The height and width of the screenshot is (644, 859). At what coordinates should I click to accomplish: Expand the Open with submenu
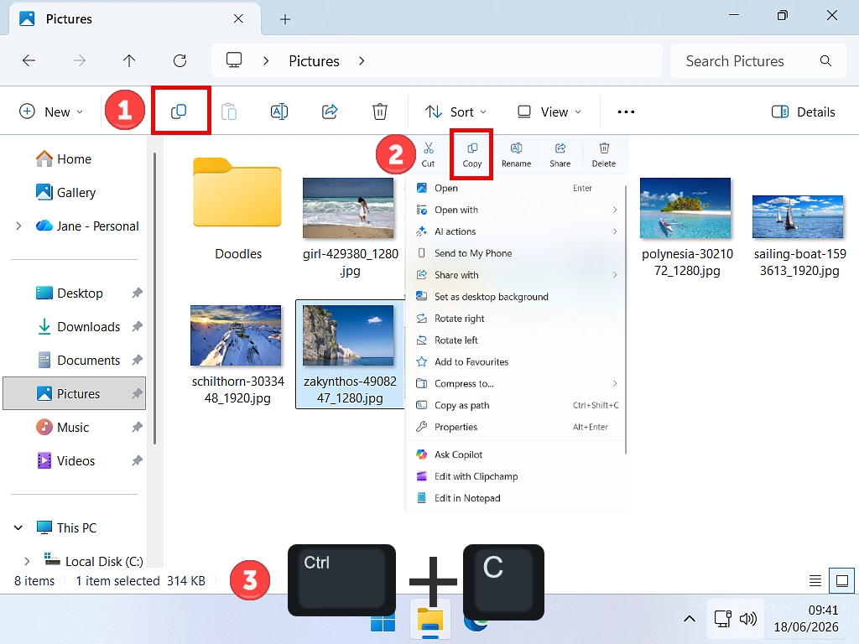(x=615, y=210)
